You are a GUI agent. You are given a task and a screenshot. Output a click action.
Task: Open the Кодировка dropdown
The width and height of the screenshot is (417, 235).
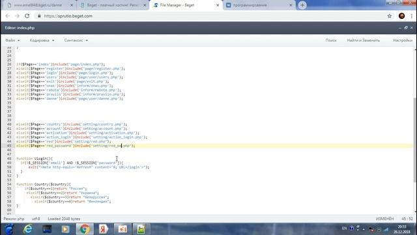point(42,40)
